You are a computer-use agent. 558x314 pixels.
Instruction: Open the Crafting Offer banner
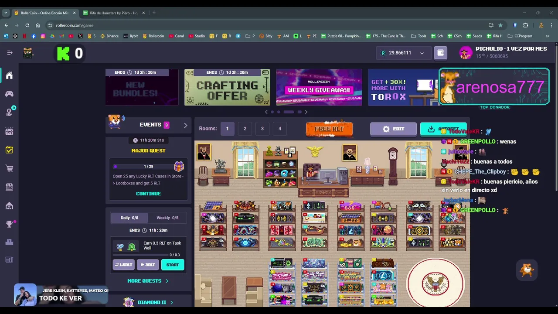(227, 87)
